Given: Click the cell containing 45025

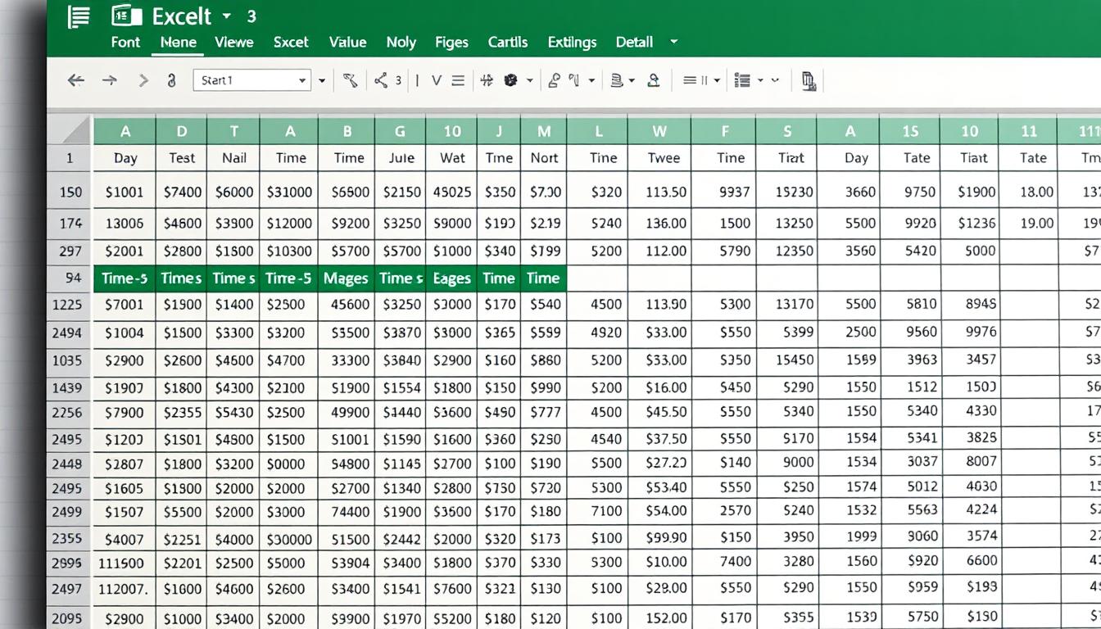Looking at the screenshot, I should pos(452,192).
